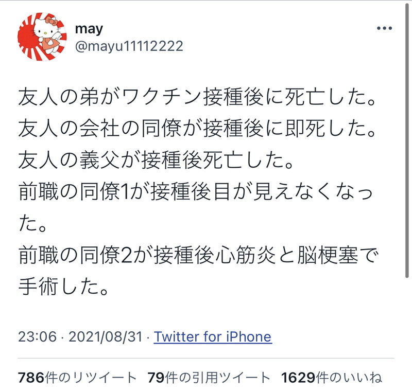Click the tweet line starting 友人の弟がワクチン
412x392 pixels.
coord(197,97)
